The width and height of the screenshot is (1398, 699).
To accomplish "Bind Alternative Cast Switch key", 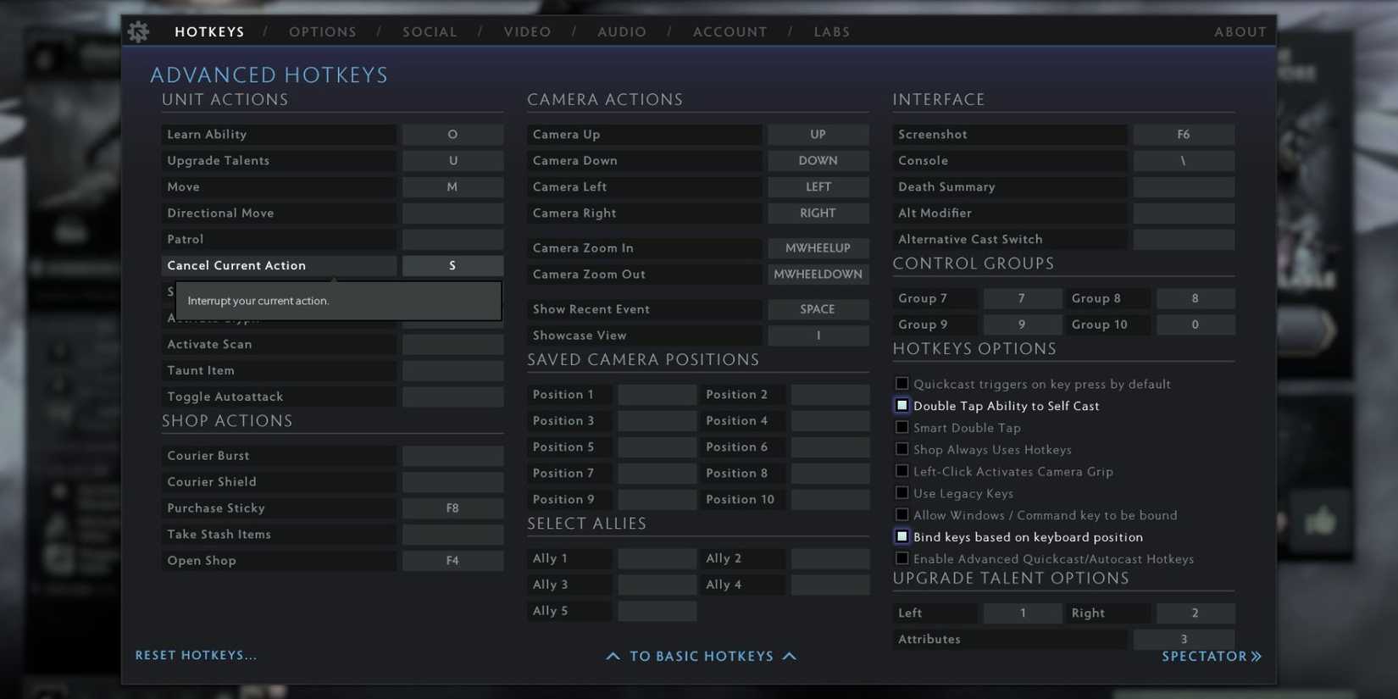I will (x=1184, y=239).
